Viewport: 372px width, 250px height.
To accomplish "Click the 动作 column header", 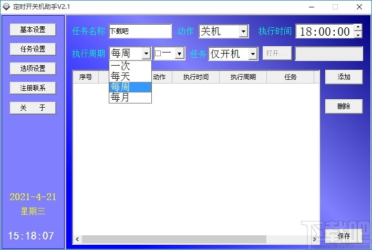I will click(x=161, y=77).
